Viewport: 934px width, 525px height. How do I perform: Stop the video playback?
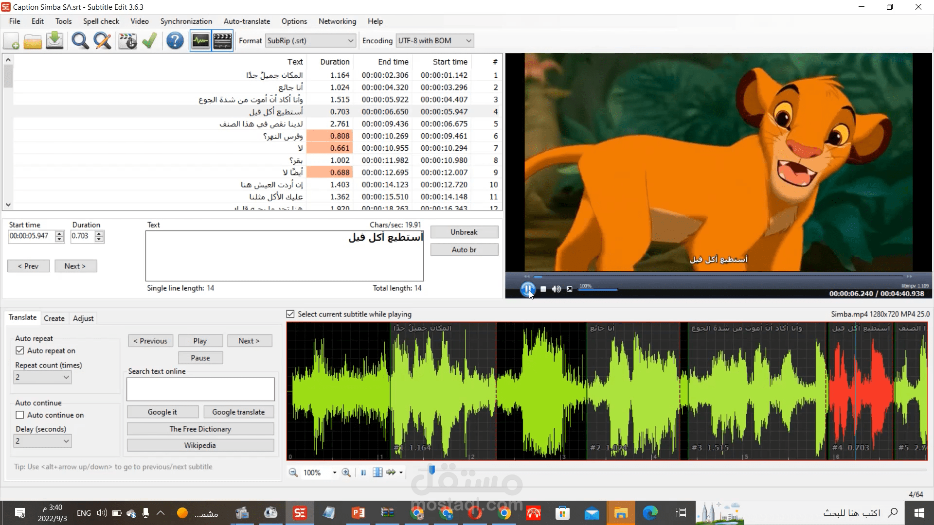[543, 289]
